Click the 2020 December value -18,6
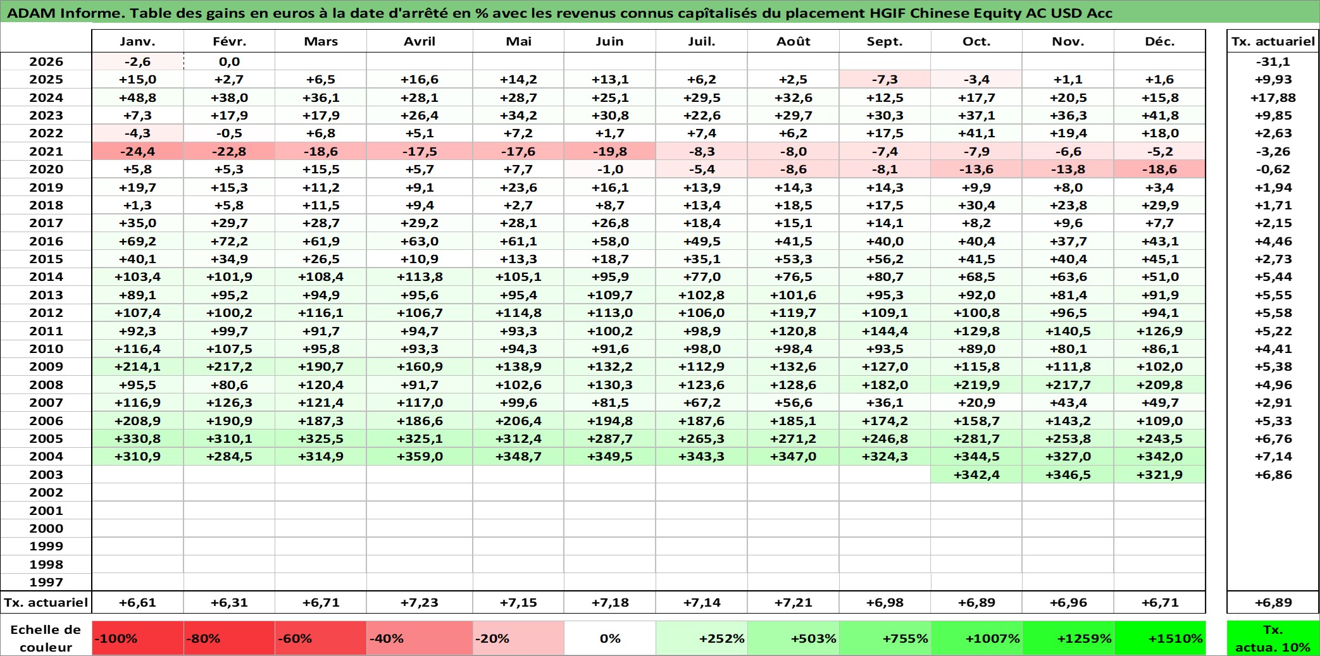Image resolution: width=1320 pixels, height=656 pixels. (x=1160, y=169)
